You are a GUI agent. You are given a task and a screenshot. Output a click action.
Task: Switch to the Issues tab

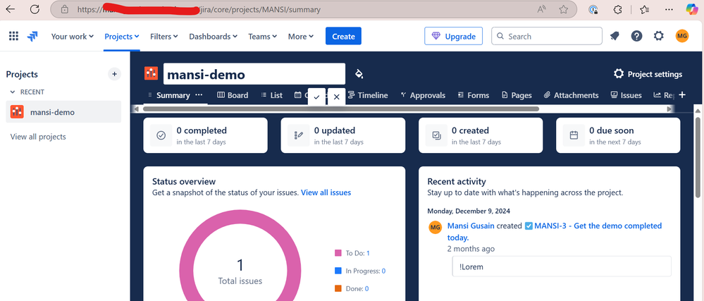[x=626, y=95]
